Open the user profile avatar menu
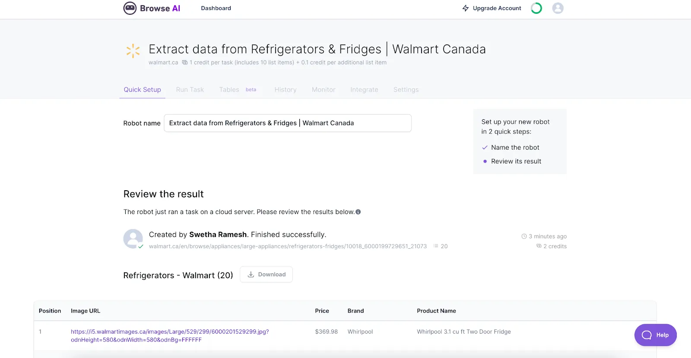The image size is (691, 358). 558,8
